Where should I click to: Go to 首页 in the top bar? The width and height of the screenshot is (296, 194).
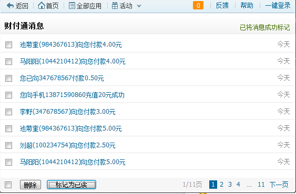pyautogui.click(x=52, y=6)
